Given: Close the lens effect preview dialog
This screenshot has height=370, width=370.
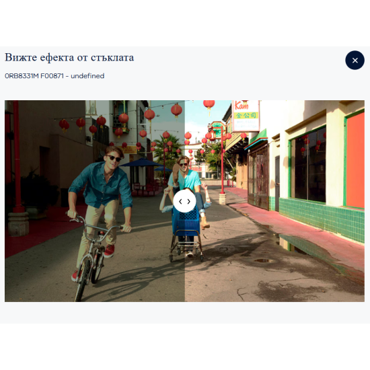Looking at the screenshot, I should click(x=355, y=60).
